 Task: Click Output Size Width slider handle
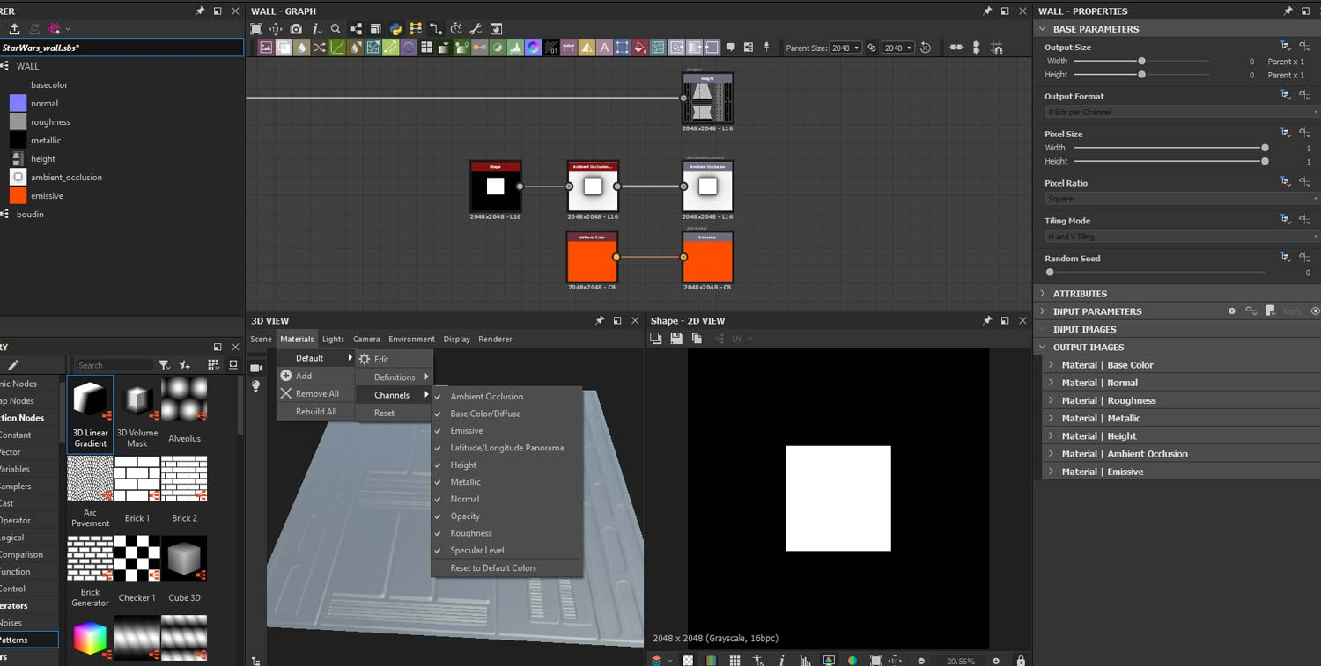point(1141,62)
